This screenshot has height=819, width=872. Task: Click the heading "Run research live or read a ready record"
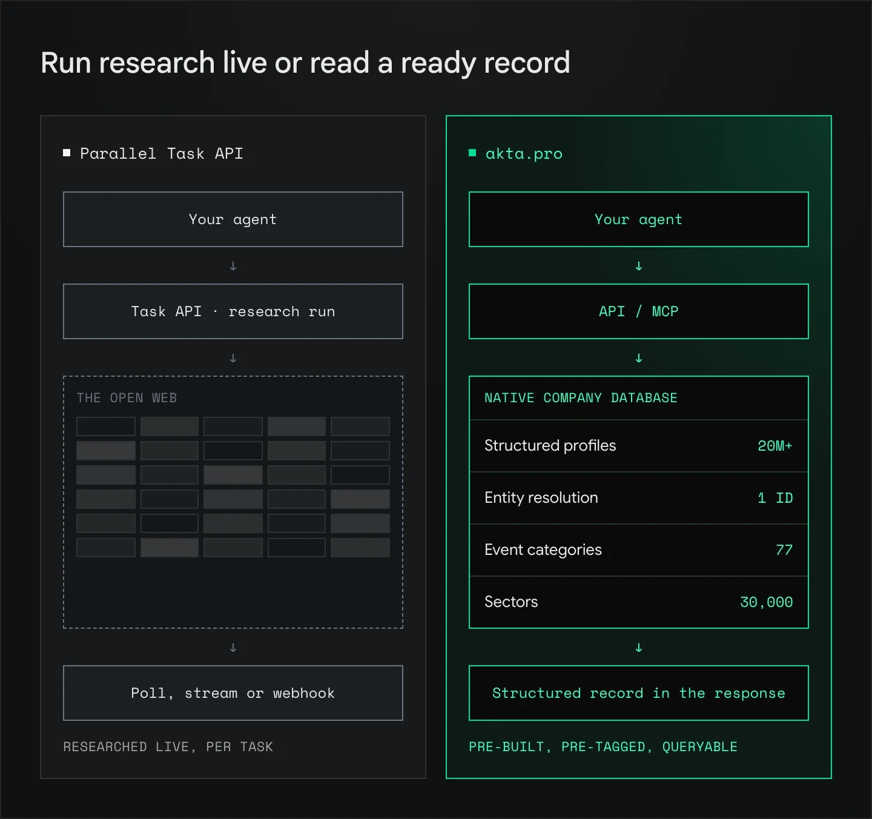305,63
